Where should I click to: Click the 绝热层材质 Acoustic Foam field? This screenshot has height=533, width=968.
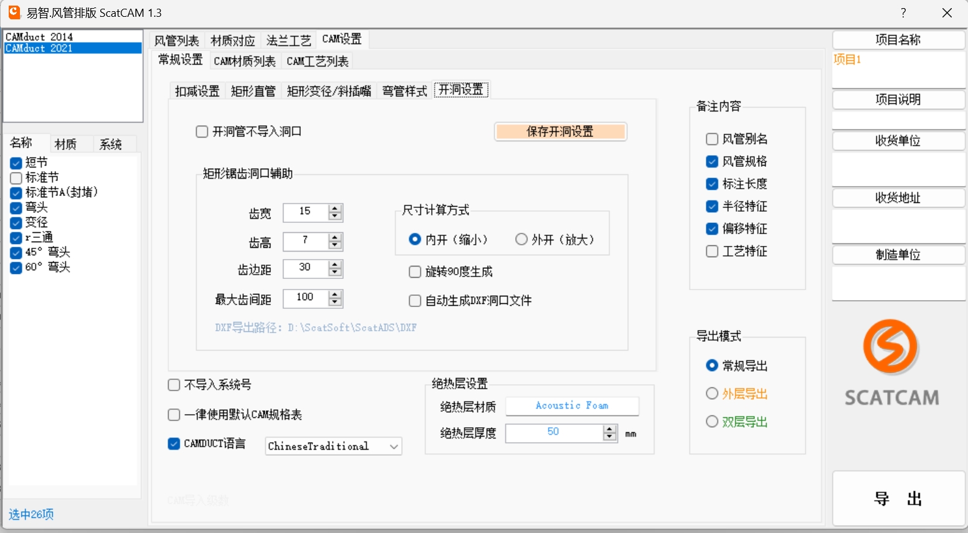[x=572, y=406]
